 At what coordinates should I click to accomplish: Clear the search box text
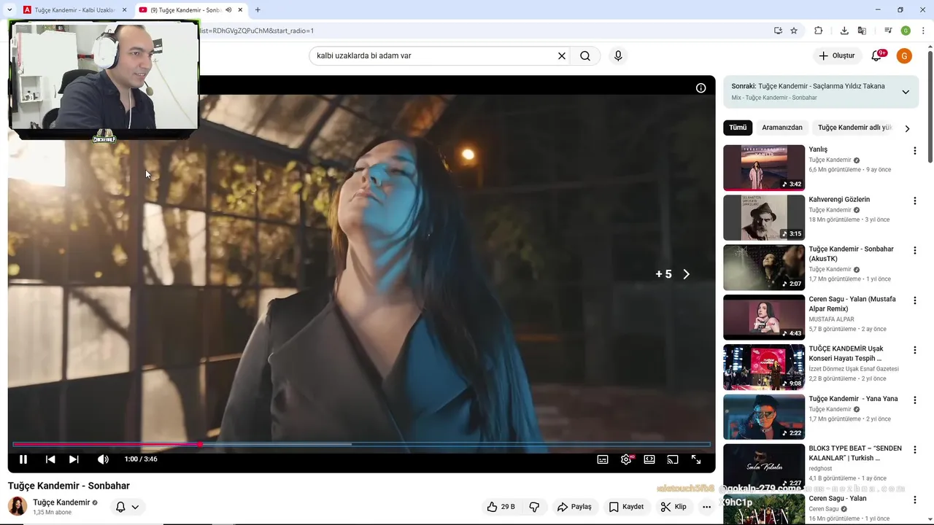(562, 55)
